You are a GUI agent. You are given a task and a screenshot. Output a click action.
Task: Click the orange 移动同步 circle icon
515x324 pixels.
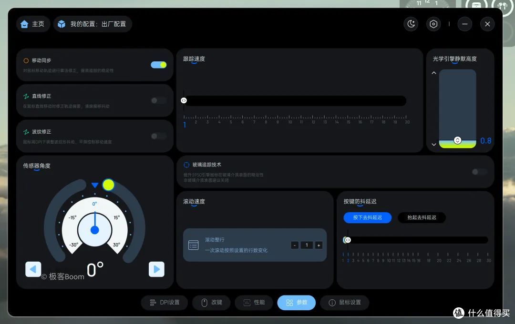pyautogui.click(x=26, y=60)
